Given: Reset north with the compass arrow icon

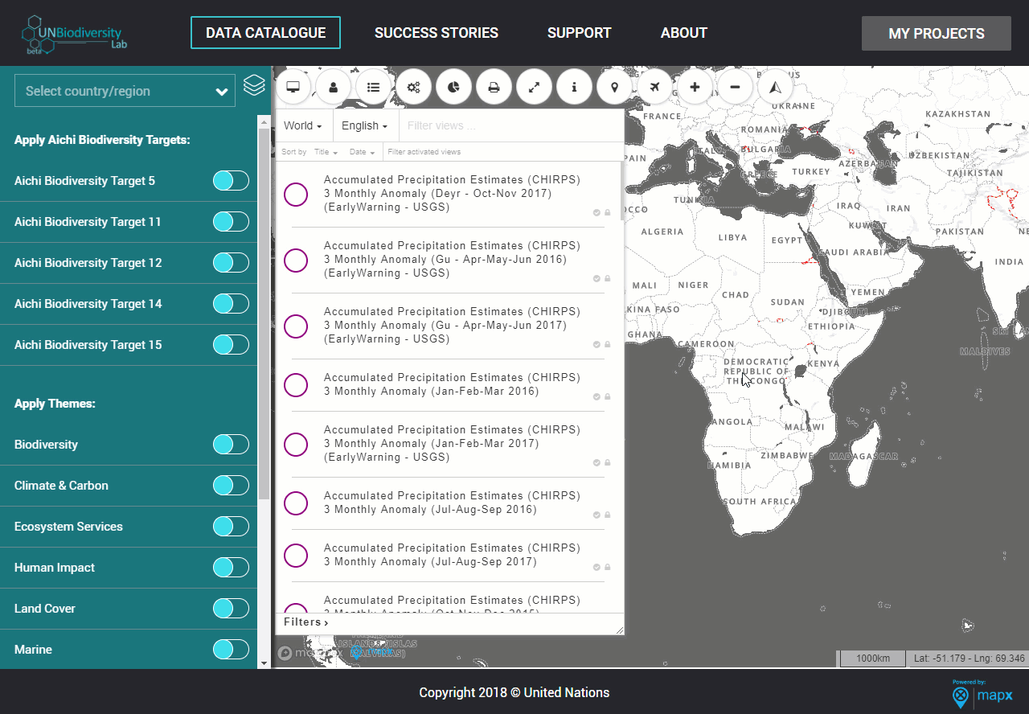Looking at the screenshot, I should [x=776, y=87].
